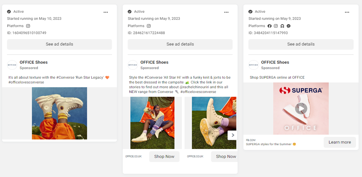Click OFFICE.CO.UK under the second carousel image
362x177 pixels.
pyautogui.click(x=195, y=156)
